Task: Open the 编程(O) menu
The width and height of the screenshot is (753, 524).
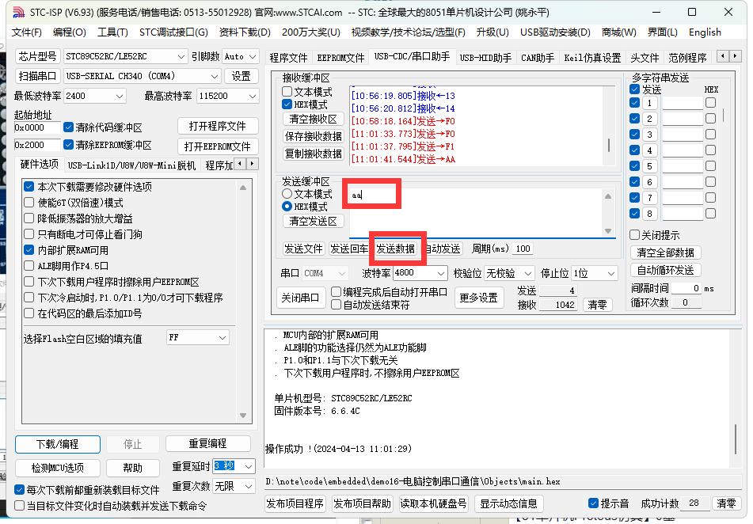Action: coord(69,32)
